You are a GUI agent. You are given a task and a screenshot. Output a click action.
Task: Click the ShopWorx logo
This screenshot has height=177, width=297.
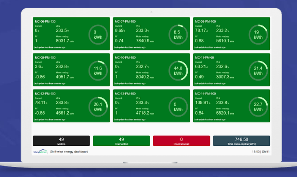click(40, 152)
